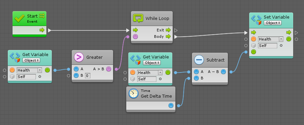304x125 pixels.
Task: Expand Health dropdown on Set Variable node
Action: tap(281, 39)
